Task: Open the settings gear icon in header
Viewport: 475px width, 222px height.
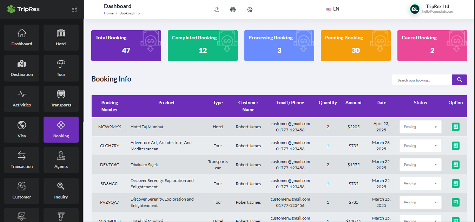Action: point(250,9)
